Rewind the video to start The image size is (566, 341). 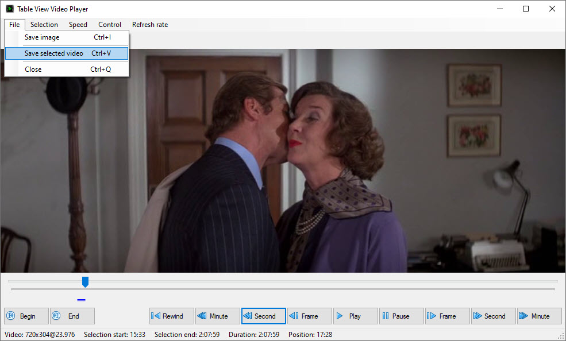coord(171,316)
